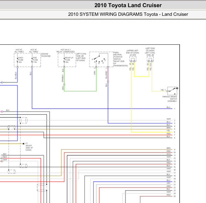This screenshot has width=206, height=203.
Task: Click the BRN wire label at line 9
Action: click(x=169, y=148)
